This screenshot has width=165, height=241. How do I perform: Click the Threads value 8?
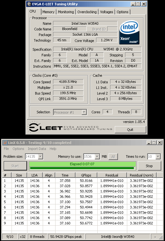point(136,112)
